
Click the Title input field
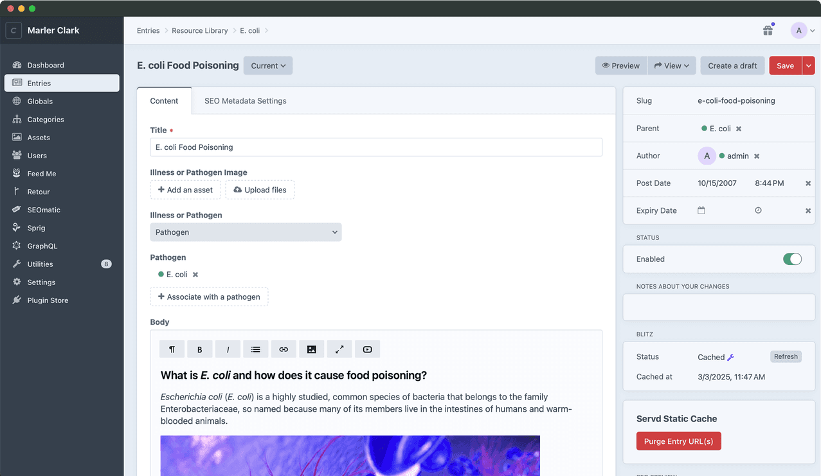(x=376, y=147)
